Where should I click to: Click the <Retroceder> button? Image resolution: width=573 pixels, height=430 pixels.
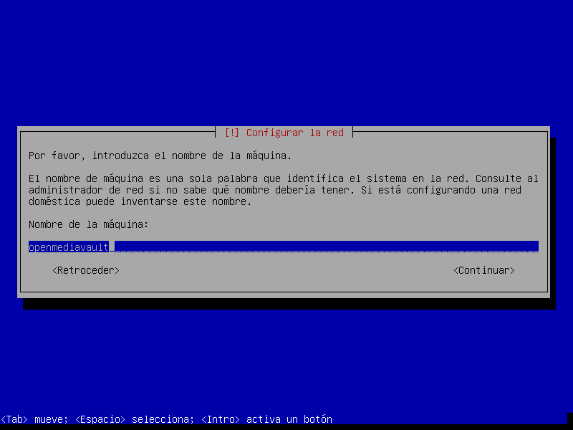[85, 270]
